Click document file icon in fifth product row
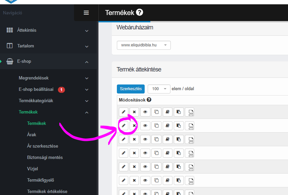288x195 pixels. click(190, 167)
